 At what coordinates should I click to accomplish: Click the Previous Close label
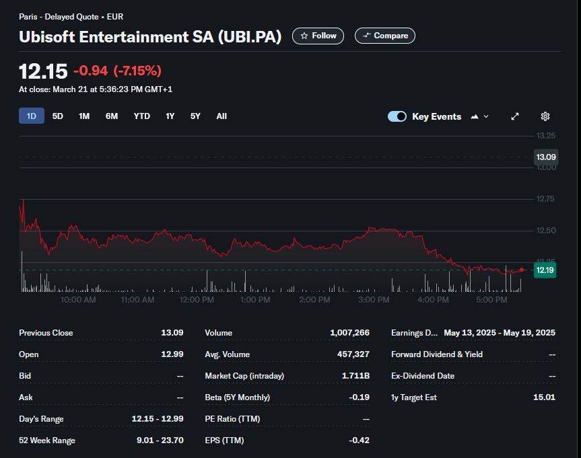tap(46, 333)
